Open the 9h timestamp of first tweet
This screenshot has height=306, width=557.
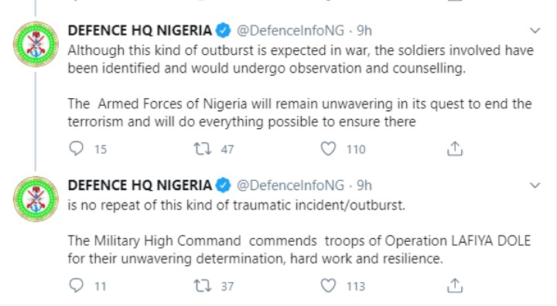tap(364, 31)
